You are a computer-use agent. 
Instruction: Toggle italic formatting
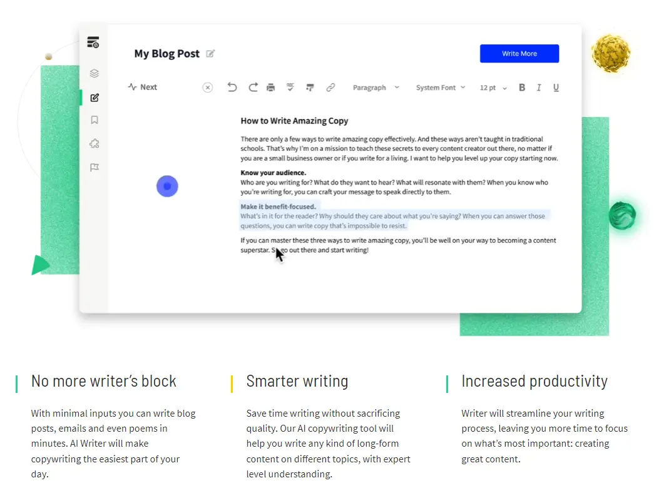point(539,88)
